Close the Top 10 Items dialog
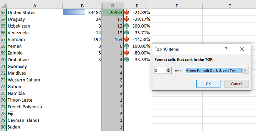The image size is (256, 131). pyautogui.click(x=242, y=49)
